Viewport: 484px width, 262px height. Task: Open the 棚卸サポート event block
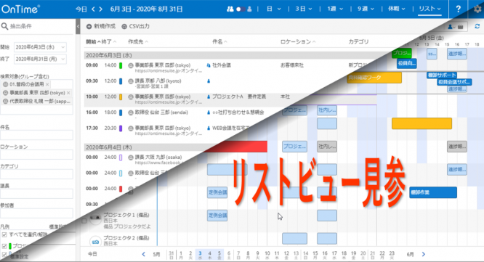click(442, 75)
